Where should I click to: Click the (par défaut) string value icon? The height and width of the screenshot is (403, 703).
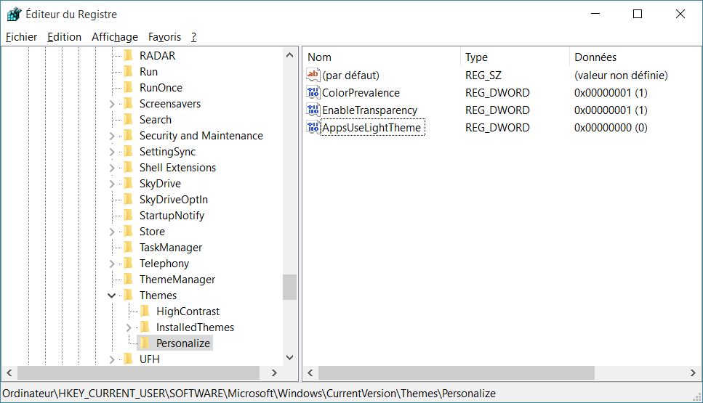pyautogui.click(x=313, y=75)
